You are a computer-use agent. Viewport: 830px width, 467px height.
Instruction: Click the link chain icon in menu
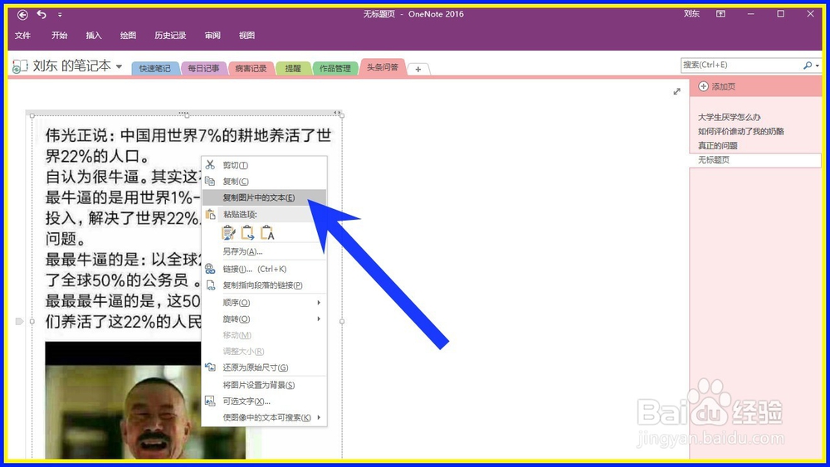pos(210,269)
